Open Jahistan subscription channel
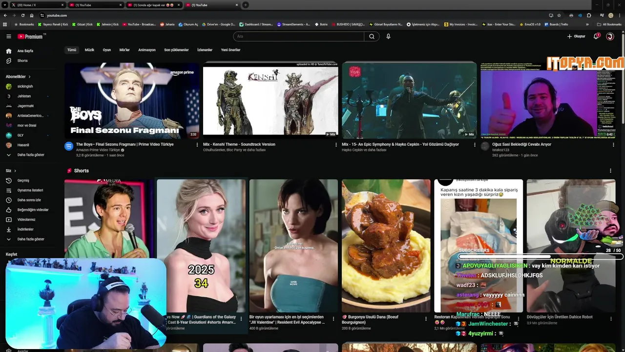625x352 pixels. click(24, 96)
